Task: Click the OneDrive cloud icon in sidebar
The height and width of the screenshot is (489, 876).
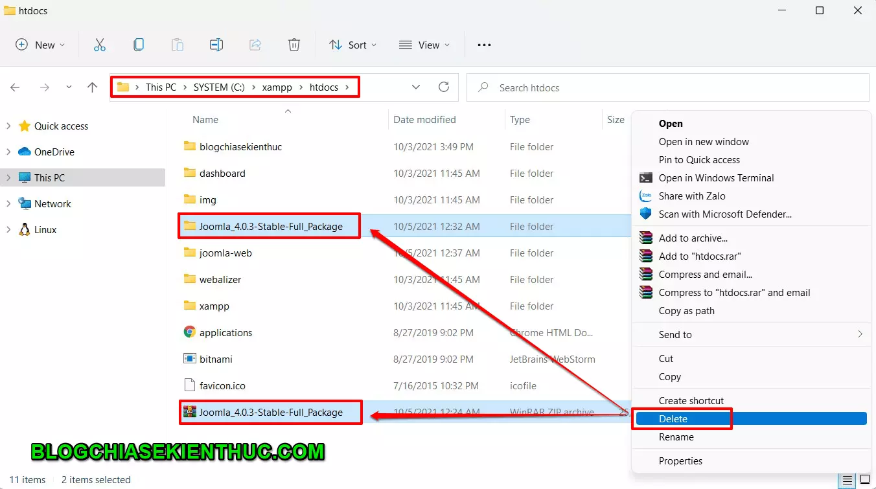Action: [x=25, y=152]
